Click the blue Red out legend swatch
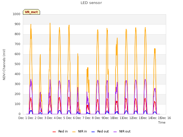This screenshot has height=137, width=183. click(x=93, y=132)
